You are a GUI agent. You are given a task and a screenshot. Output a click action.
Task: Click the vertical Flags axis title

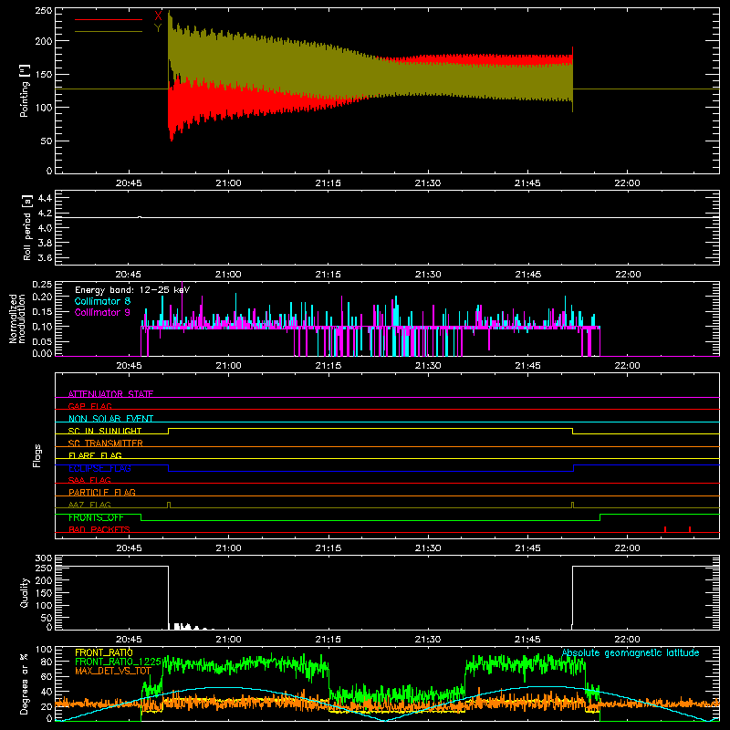(37, 455)
